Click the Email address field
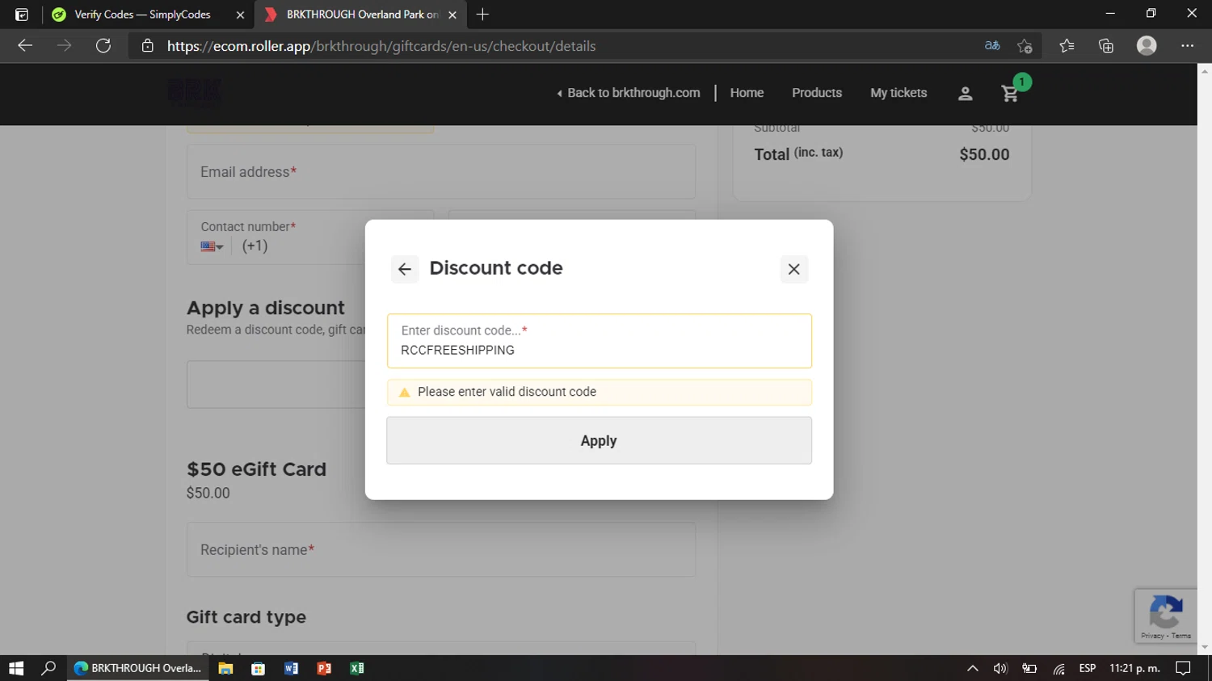 (x=441, y=171)
